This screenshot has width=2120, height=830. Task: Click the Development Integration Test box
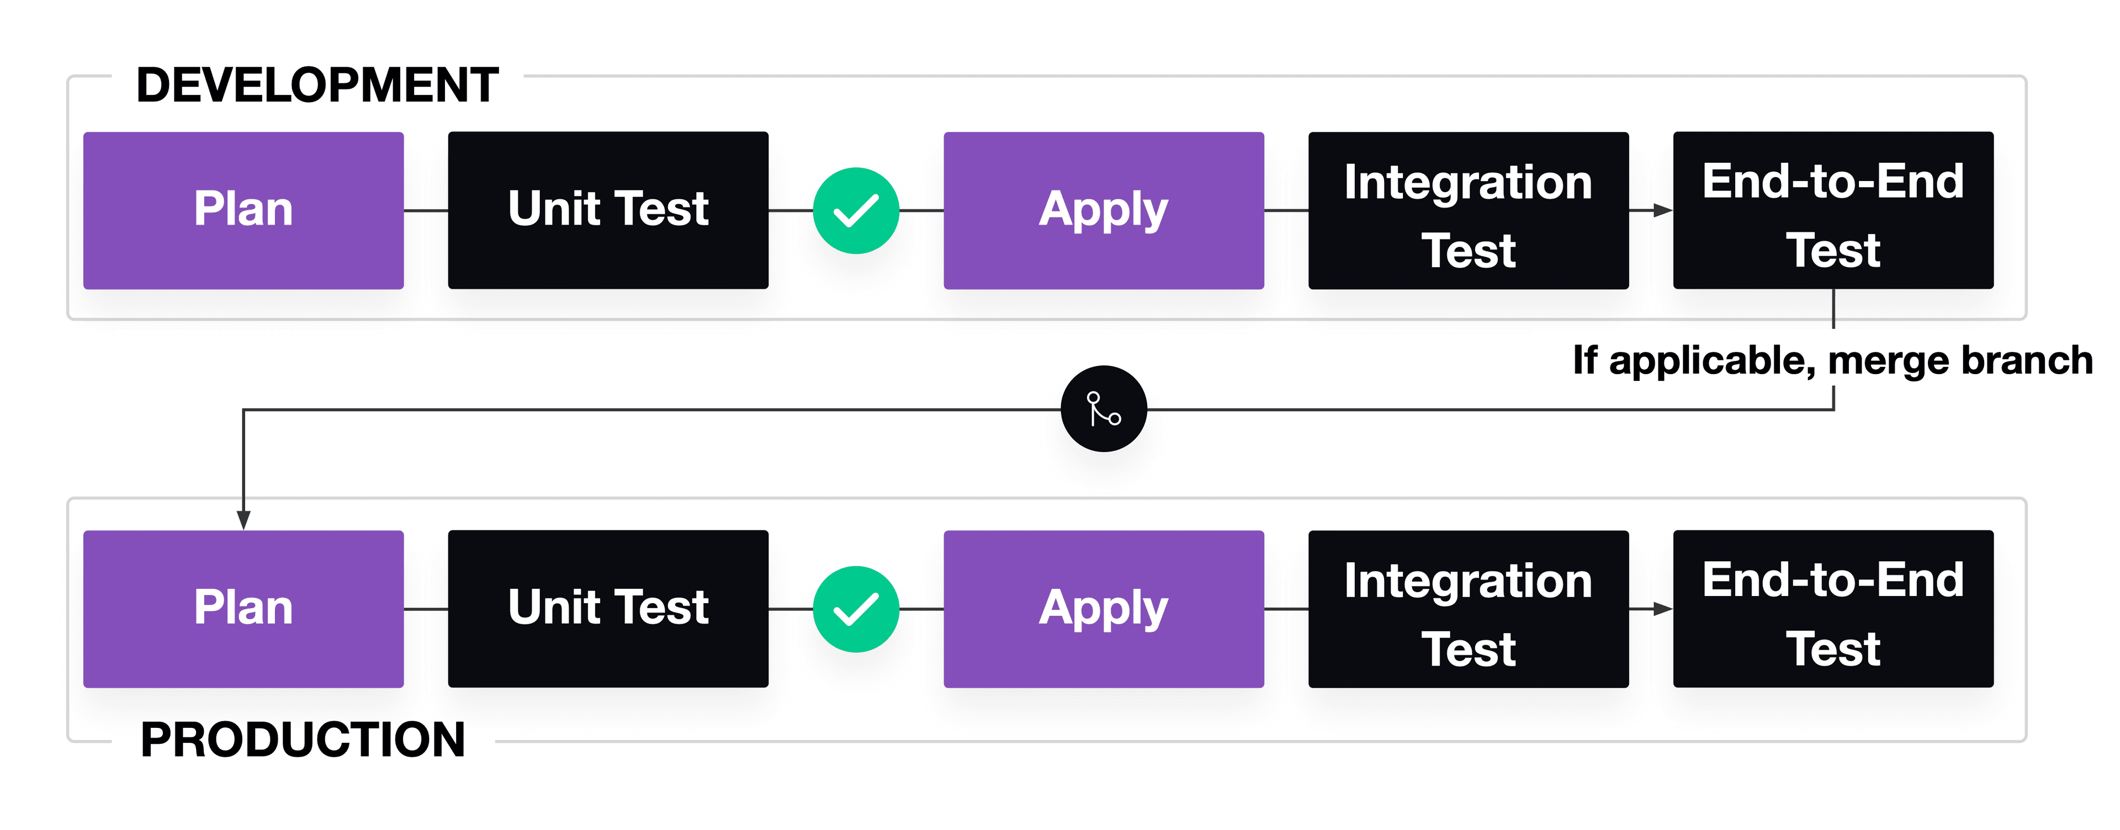(x=1468, y=211)
